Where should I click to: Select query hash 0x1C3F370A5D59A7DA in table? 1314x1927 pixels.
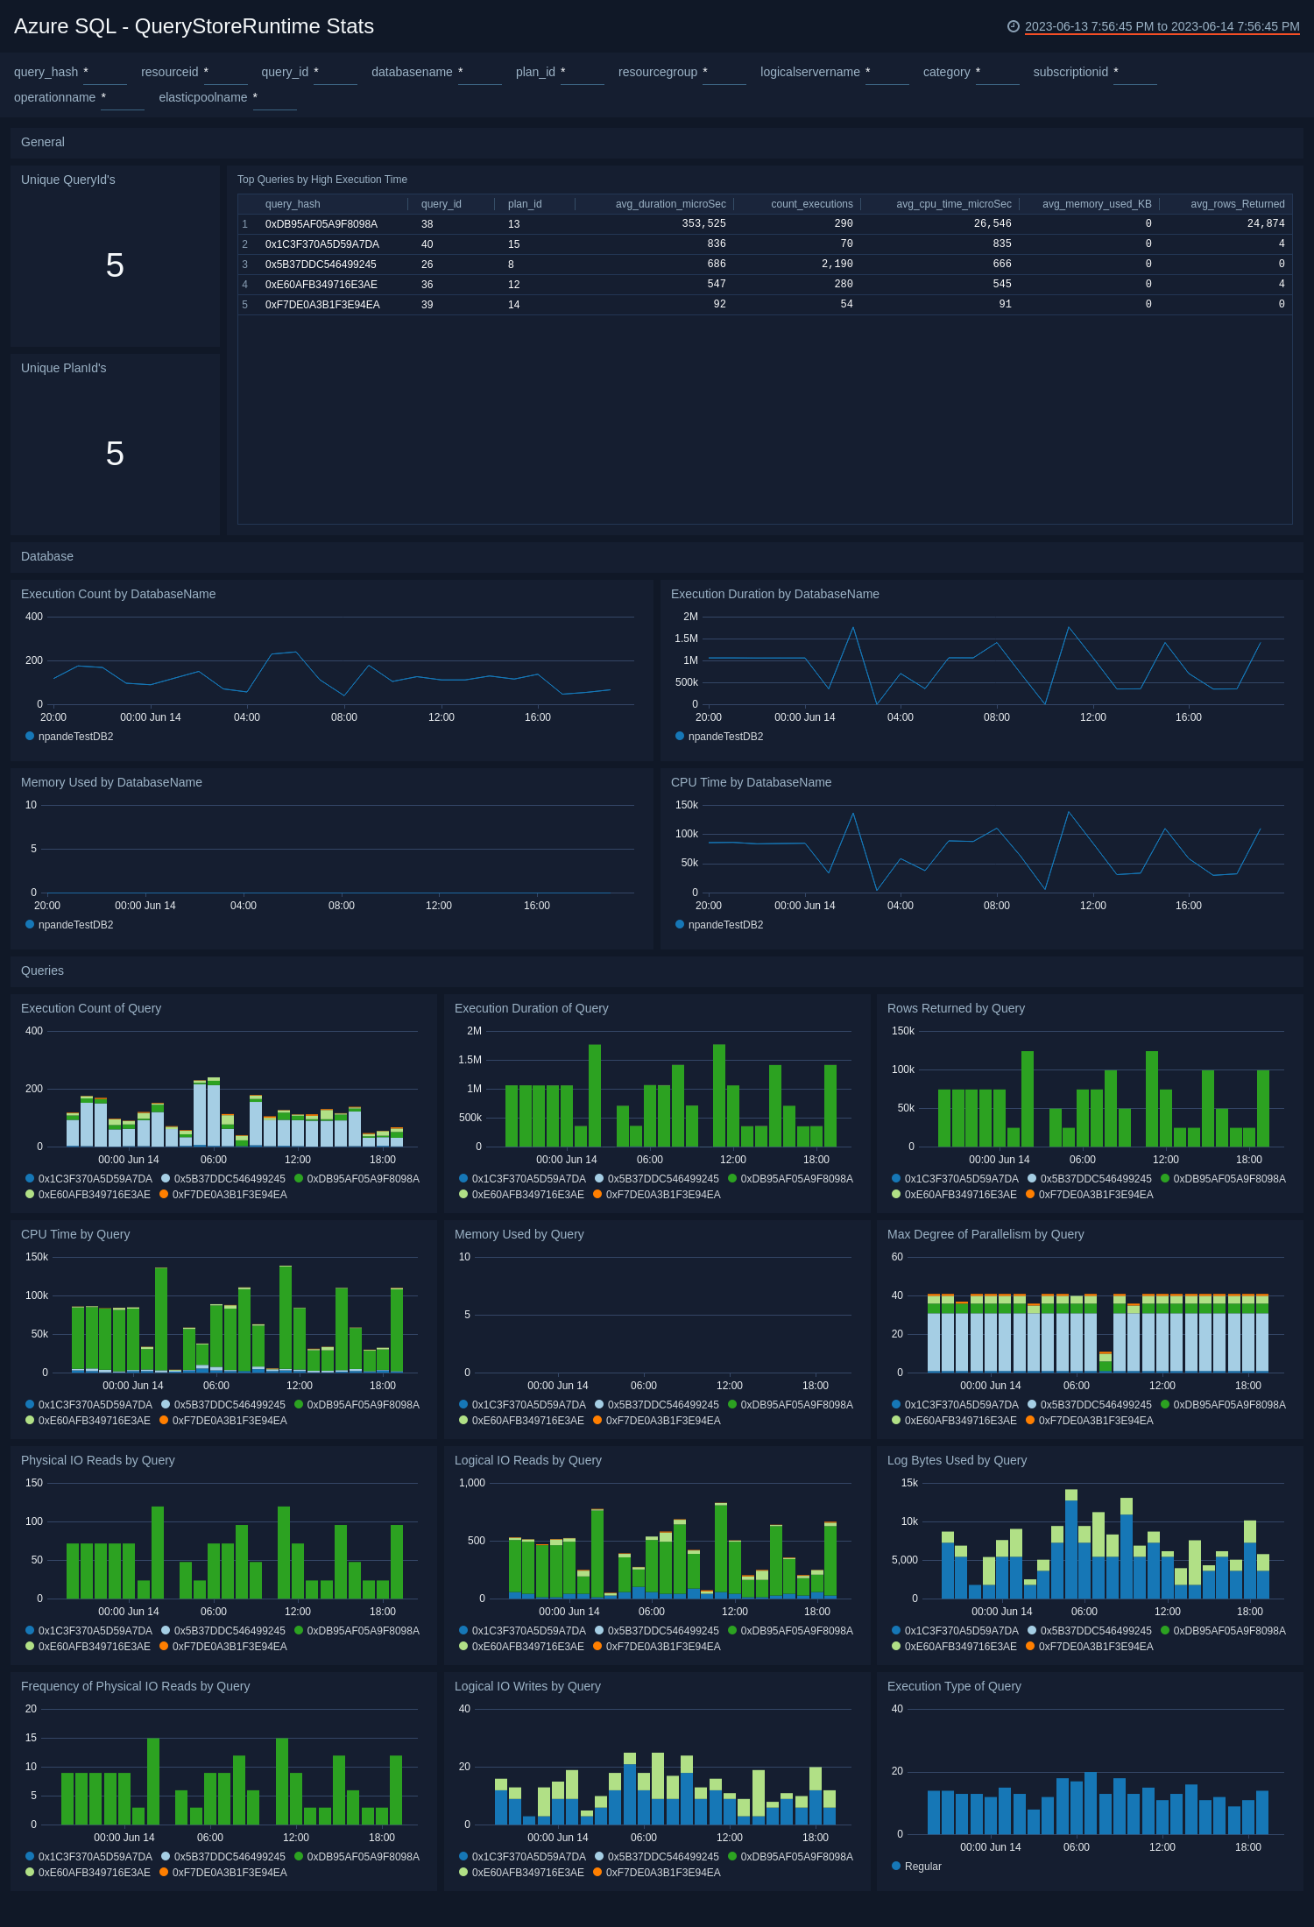(322, 244)
